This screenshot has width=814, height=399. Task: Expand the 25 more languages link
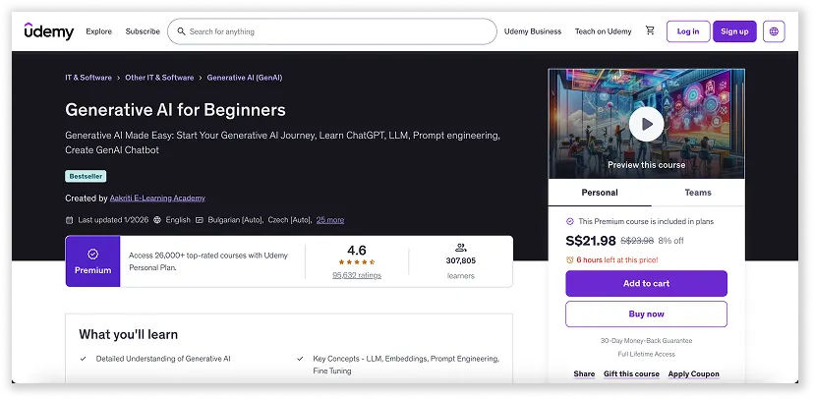[330, 220]
